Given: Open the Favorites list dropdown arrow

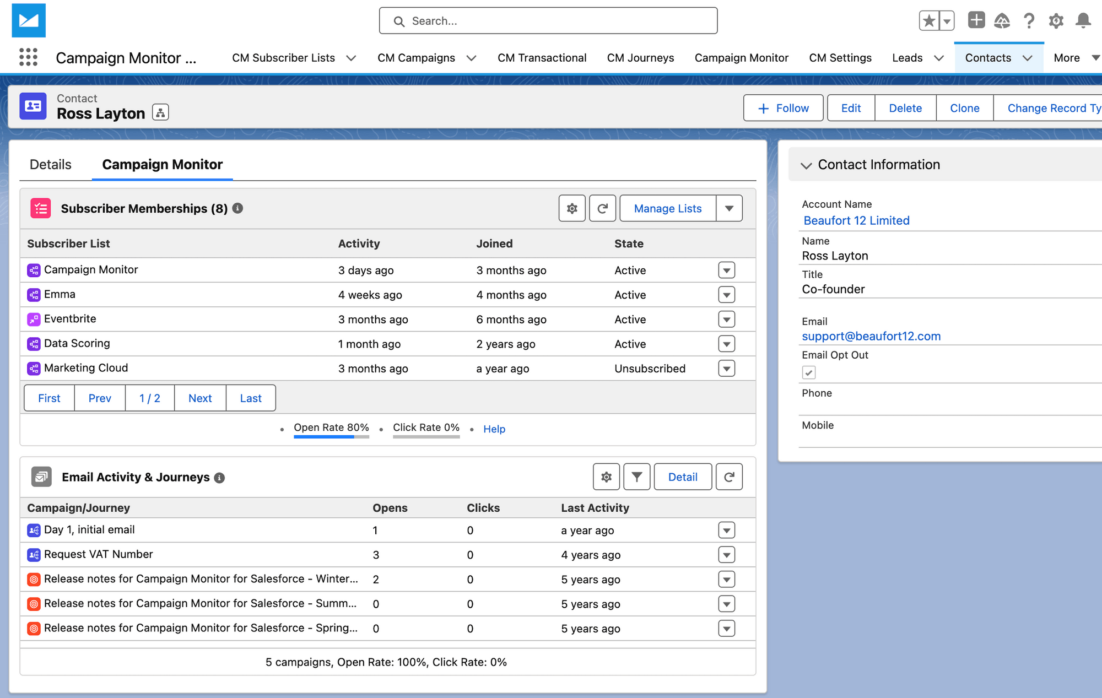Looking at the screenshot, I should [947, 21].
